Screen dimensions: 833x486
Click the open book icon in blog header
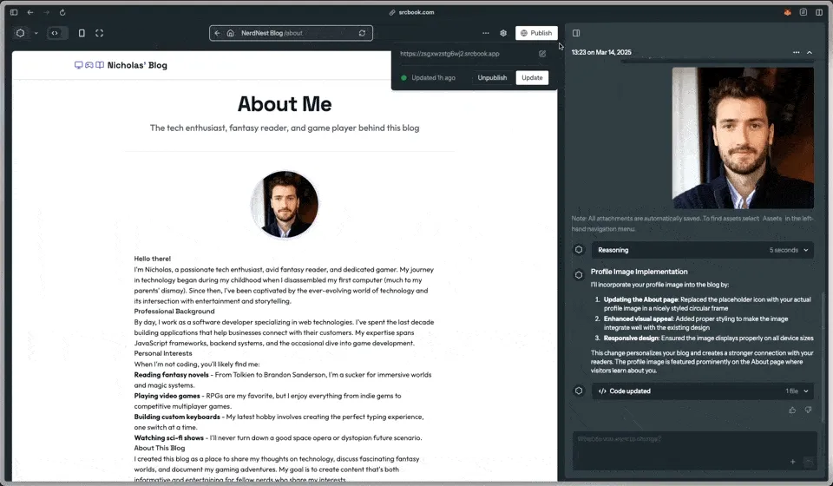pyautogui.click(x=99, y=65)
